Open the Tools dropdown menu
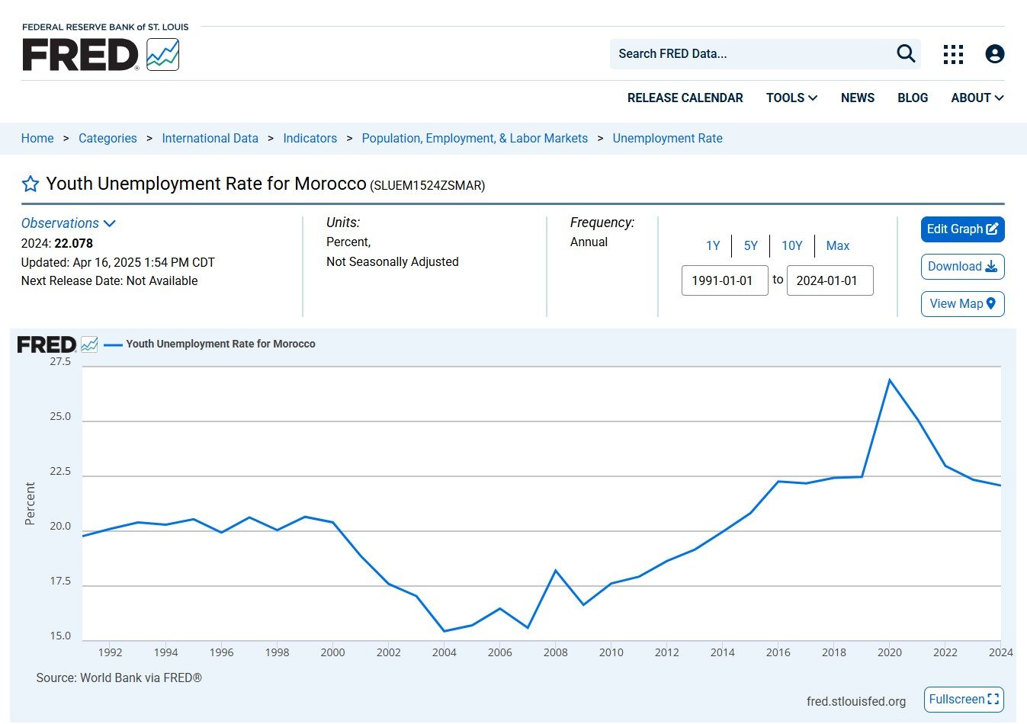 click(791, 98)
